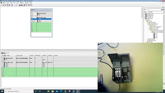Viewport: 165px width, 93px height.
Task: Open the Window menu
Action: tap(27, 3)
